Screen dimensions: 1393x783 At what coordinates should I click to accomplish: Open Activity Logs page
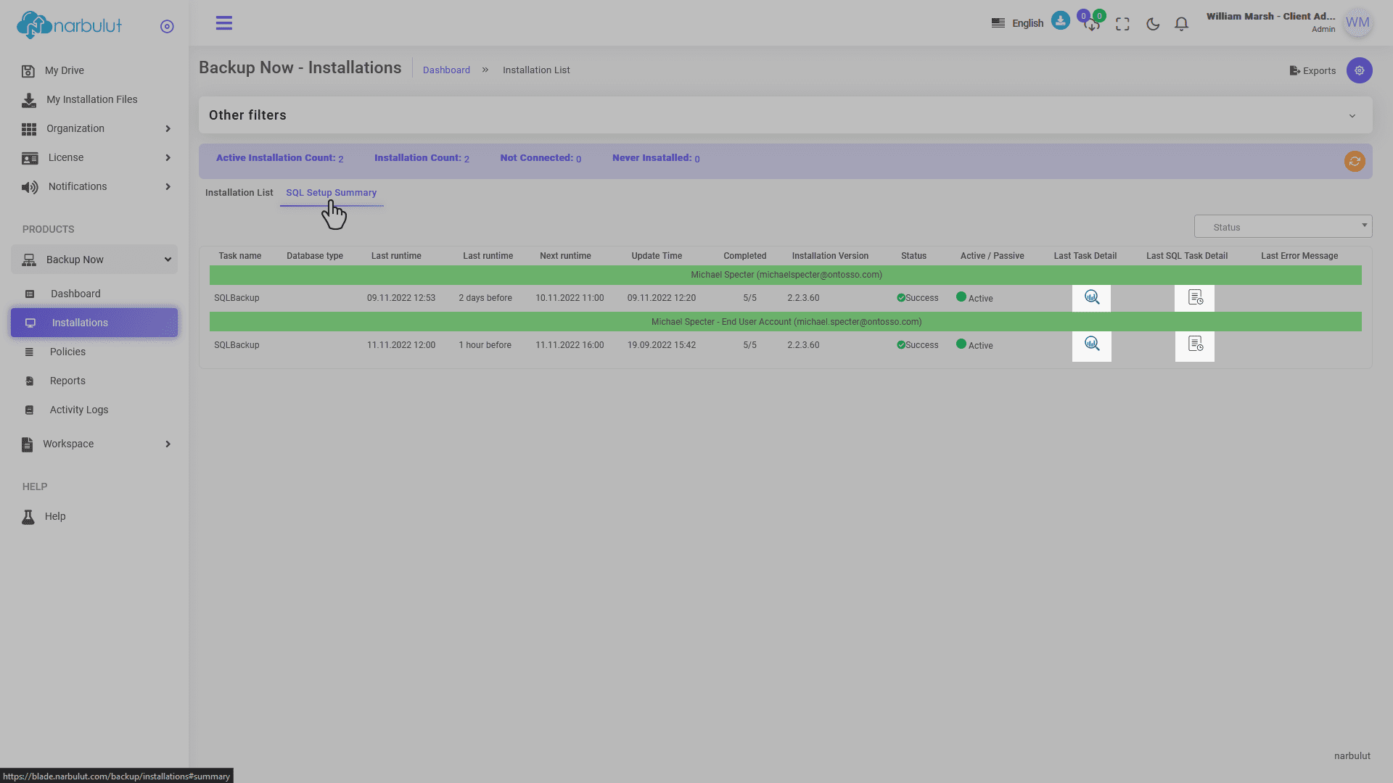[x=79, y=410]
